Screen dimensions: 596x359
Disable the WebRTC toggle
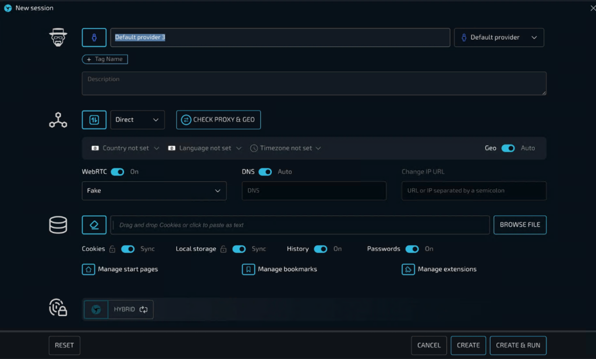coord(118,172)
